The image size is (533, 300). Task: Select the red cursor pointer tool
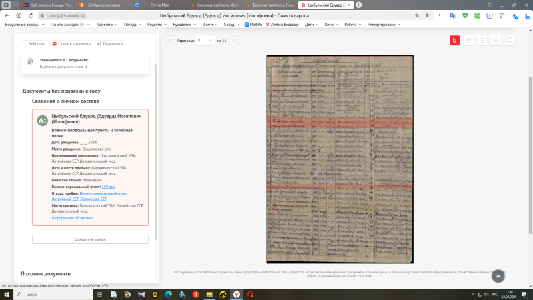[454, 41]
